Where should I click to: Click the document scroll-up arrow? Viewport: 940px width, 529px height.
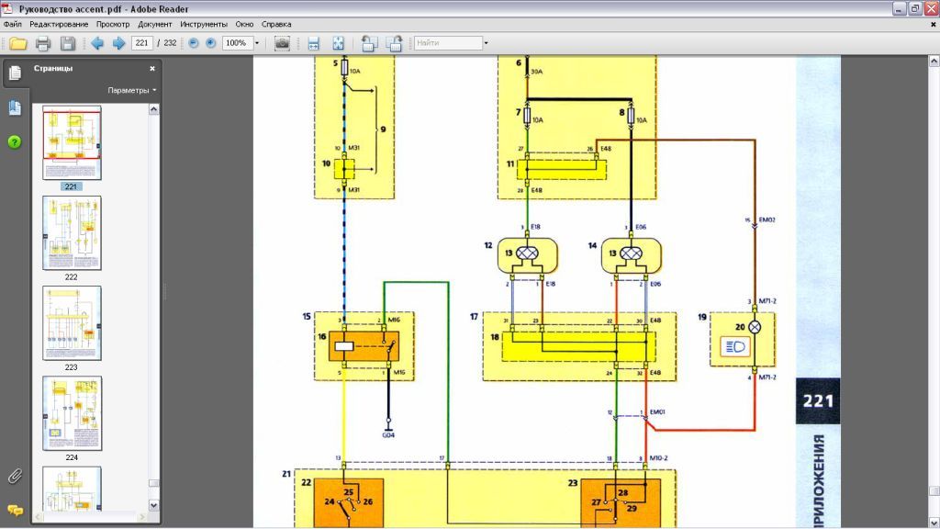click(x=934, y=62)
